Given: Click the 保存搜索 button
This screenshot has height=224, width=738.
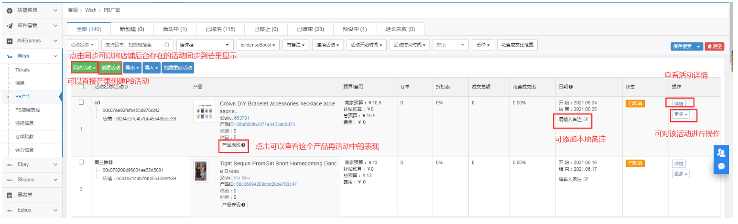Looking at the screenshot, I should (x=683, y=46).
